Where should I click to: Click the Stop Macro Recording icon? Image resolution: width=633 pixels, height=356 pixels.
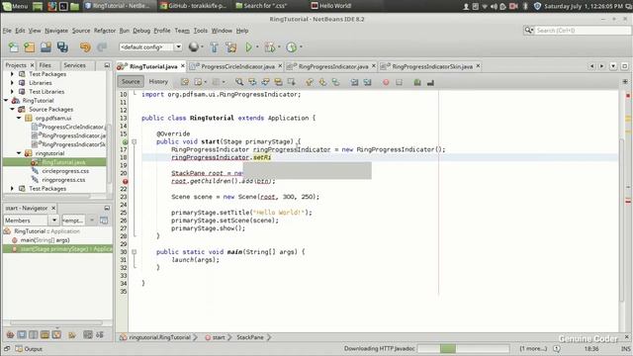click(399, 82)
